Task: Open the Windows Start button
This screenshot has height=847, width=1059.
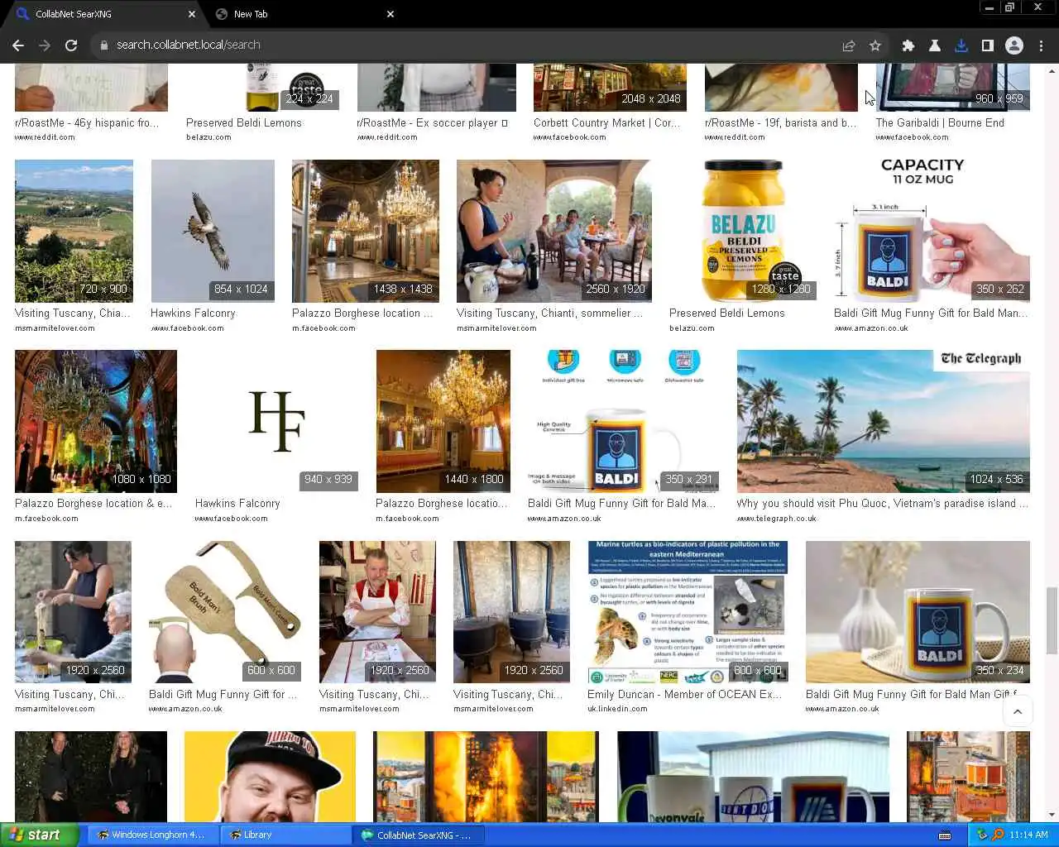Action: [39, 835]
